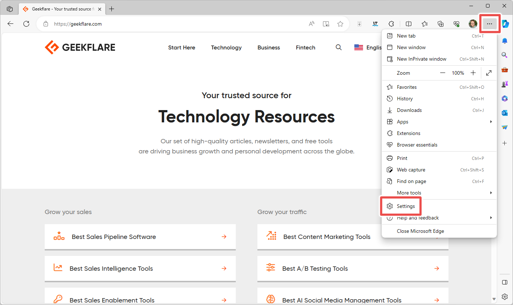Open sidebar settings gear at bottom
Image resolution: width=513 pixels, height=305 pixels.
[x=505, y=297]
